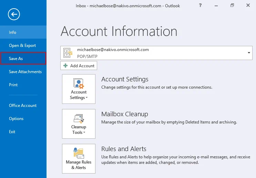Click the back arrow to return to inbox
Image resolution: width=256 pixels, height=178 pixels.
point(14,14)
